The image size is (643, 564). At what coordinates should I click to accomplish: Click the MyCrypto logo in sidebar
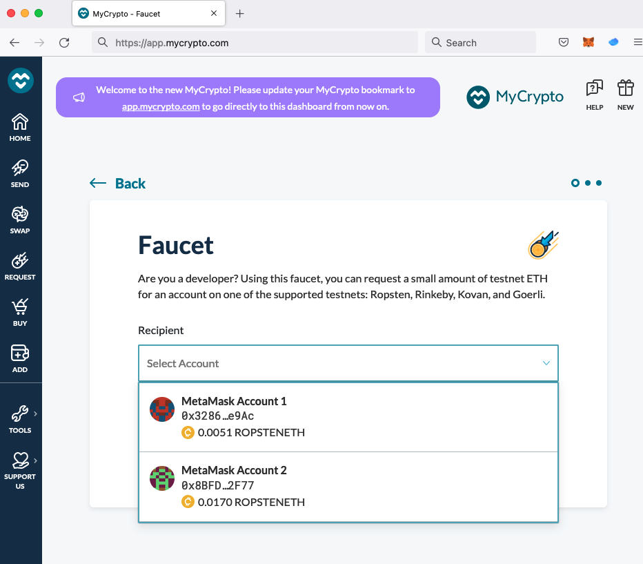point(21,80)
